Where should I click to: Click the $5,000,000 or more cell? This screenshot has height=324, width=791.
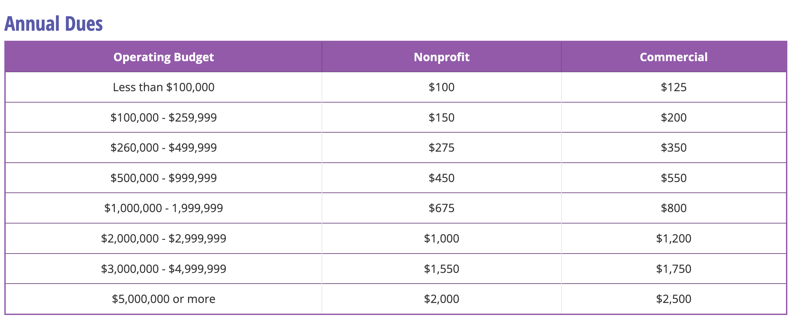coord(163,299)
